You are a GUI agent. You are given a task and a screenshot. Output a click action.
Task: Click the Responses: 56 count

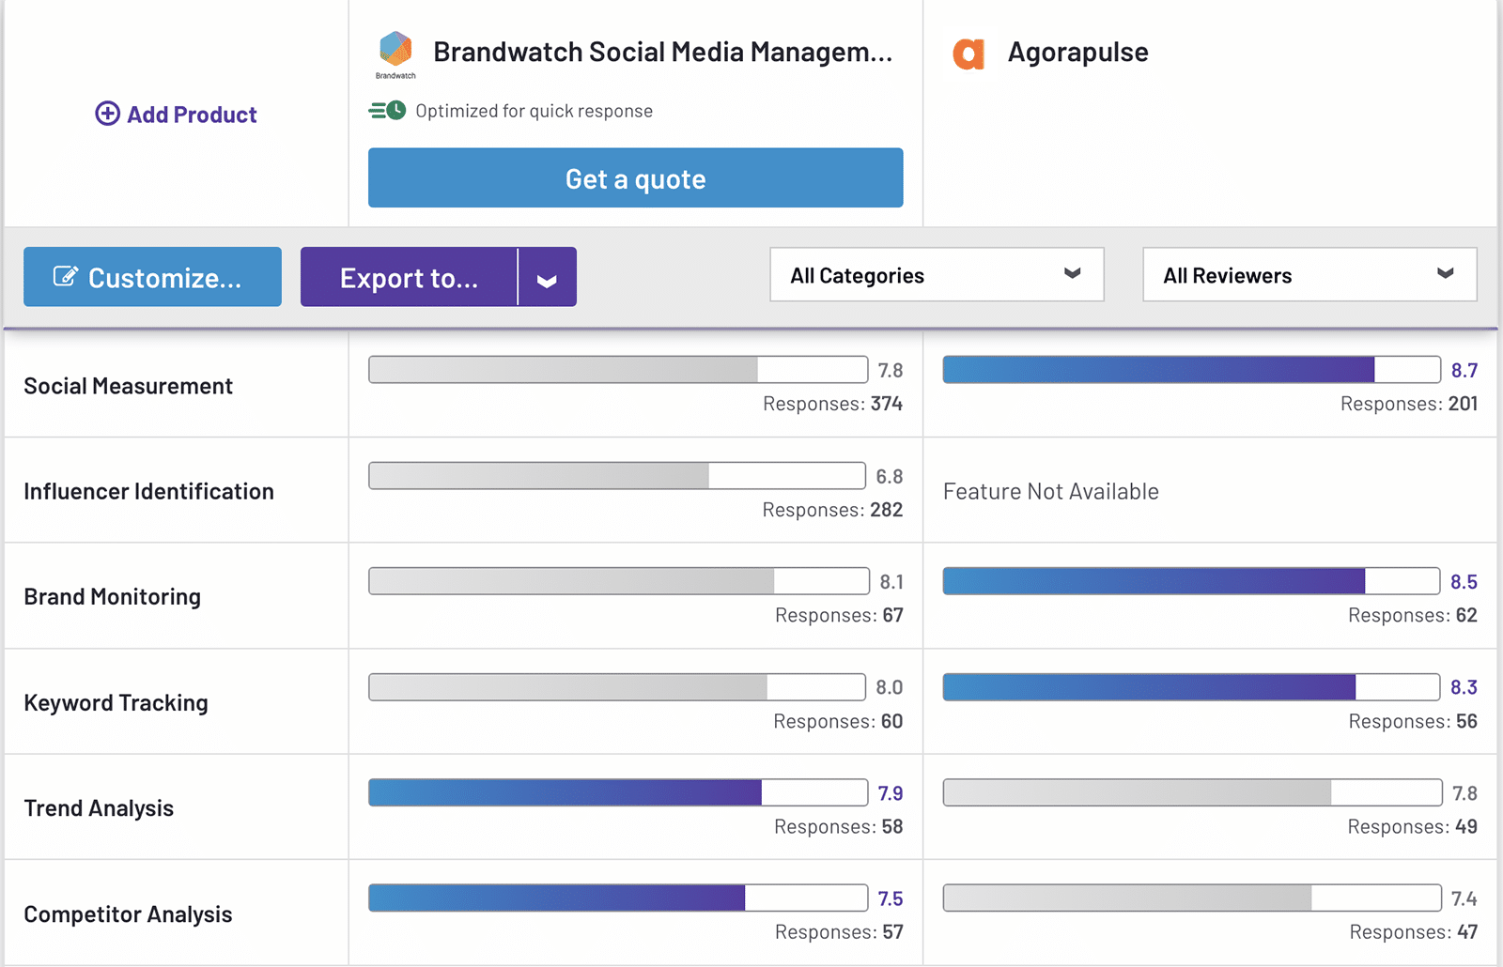coord(1413,721)
